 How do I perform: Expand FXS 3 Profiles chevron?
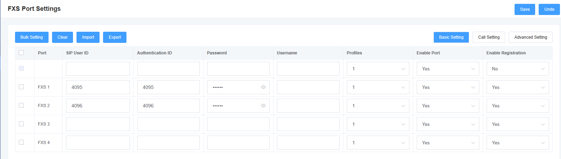(403, 124)
